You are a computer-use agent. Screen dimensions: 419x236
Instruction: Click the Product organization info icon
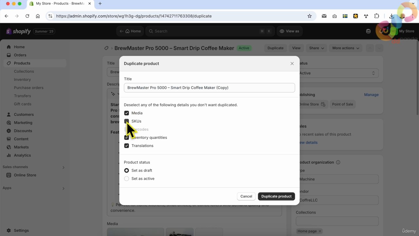click(x=338, y=162)
